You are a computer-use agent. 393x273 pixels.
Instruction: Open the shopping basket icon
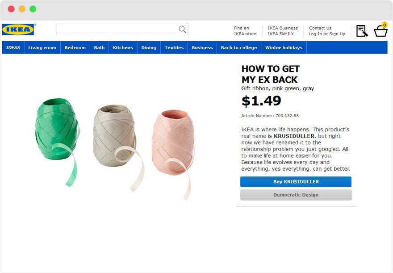point(380,30)
